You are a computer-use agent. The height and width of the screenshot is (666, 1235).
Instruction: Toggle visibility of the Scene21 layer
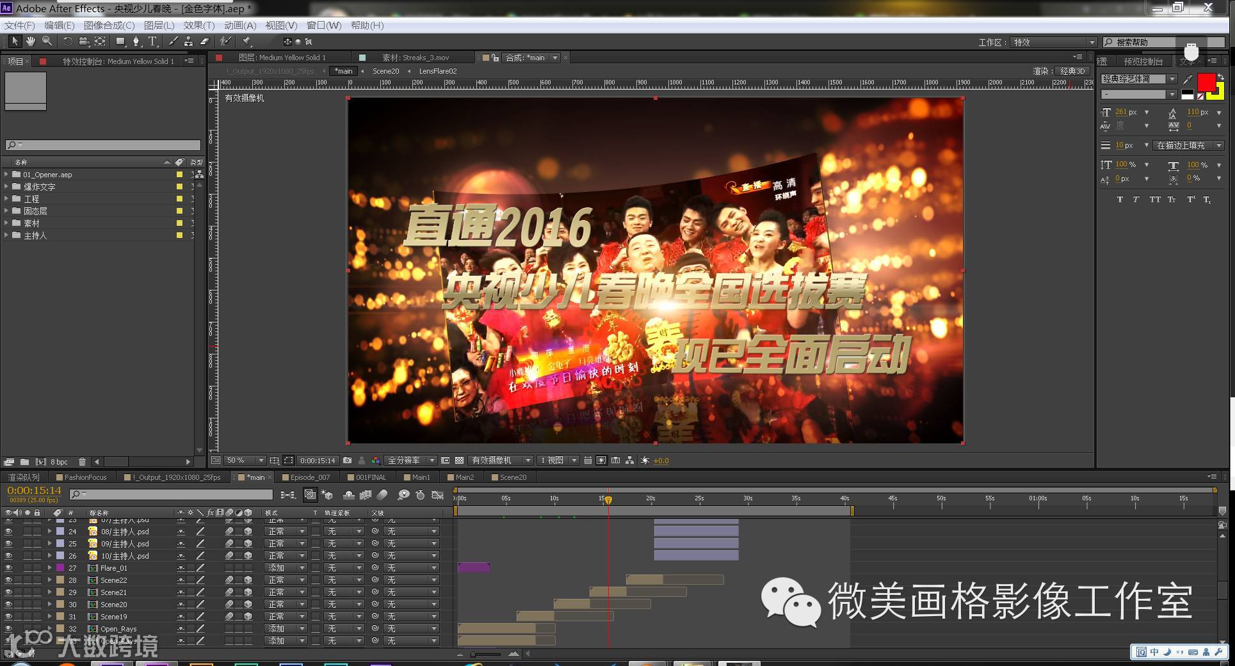click(x=8, y=592)
